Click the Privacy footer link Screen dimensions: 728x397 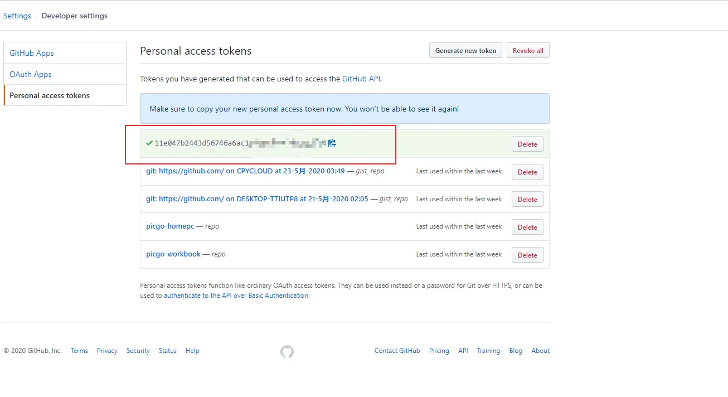[107, 351]
